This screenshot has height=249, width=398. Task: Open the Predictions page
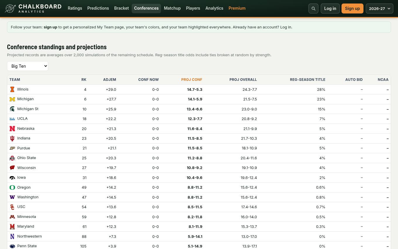pos(98,8)
